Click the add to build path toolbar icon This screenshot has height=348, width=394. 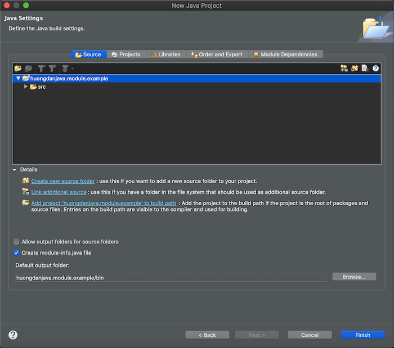tap(18, 68)
